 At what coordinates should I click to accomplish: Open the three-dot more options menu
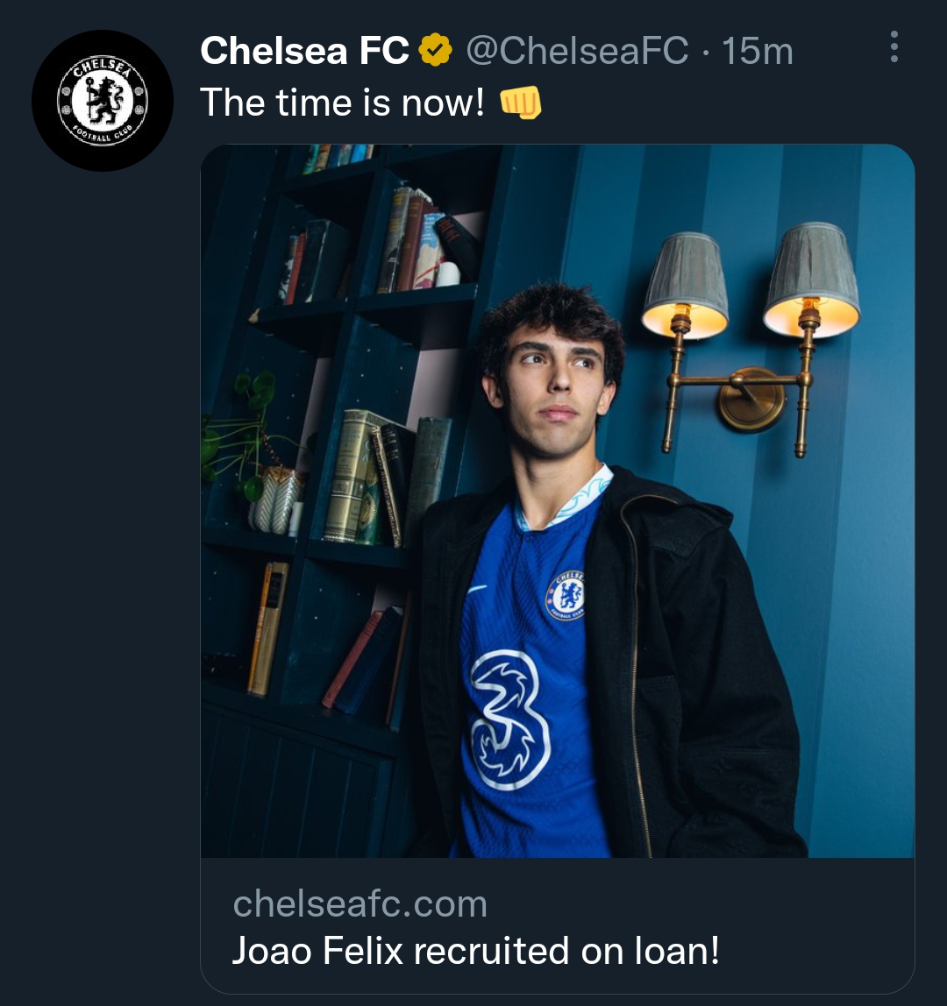click(894, 47)
